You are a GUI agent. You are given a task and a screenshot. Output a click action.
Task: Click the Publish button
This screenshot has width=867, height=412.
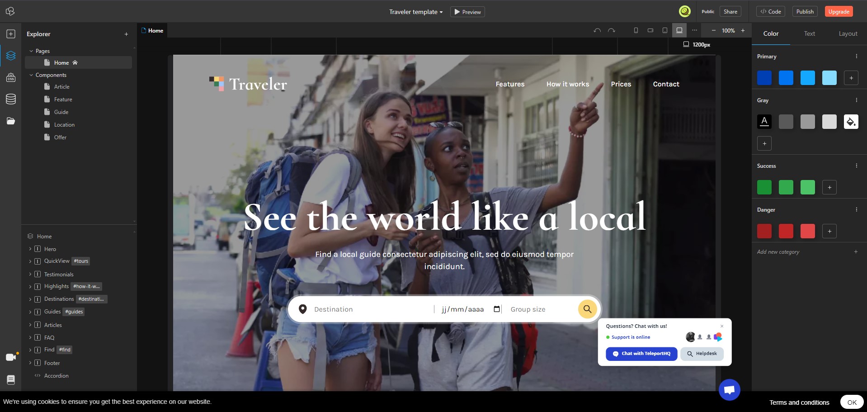(x=805, y=12)
